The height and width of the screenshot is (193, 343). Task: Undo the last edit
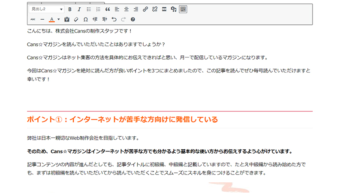(114, 19)
